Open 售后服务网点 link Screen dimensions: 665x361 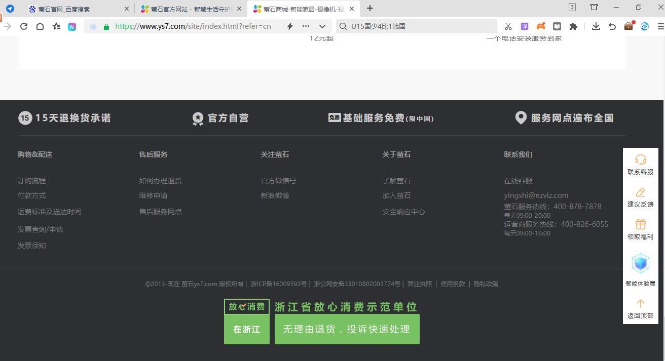click(160, 212)
